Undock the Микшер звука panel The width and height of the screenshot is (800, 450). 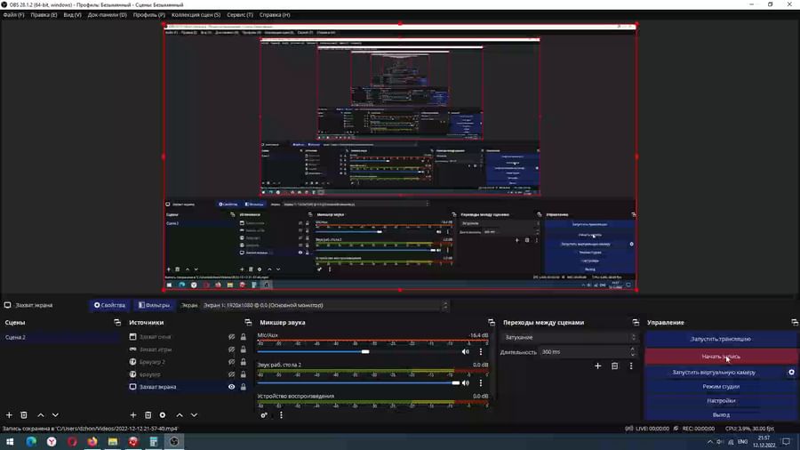[492, 323]
